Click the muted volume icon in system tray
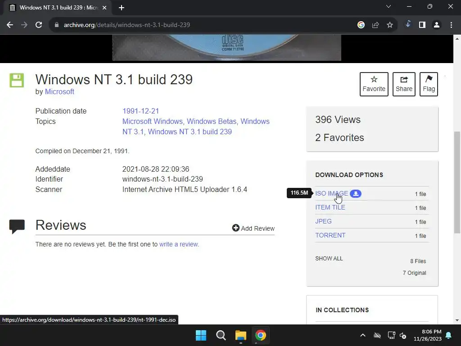Image resolution: width=461 pixels, height=346 pixels. pyautogui.click(x=403, y=335)
